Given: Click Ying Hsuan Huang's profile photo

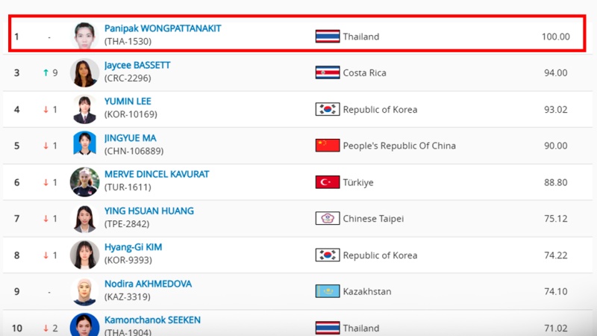Looking at the screenshot, I should point(84,218).
